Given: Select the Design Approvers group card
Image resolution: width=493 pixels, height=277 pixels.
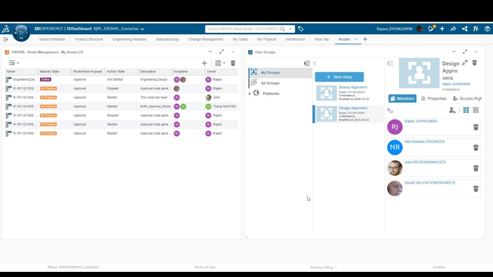Looking at the screenshot, I should point(348,114).
